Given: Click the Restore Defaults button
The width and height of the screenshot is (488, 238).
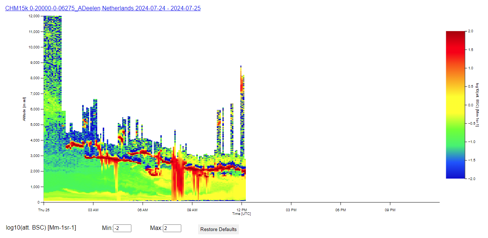Looking at the screenshot, I should point(218,229).
